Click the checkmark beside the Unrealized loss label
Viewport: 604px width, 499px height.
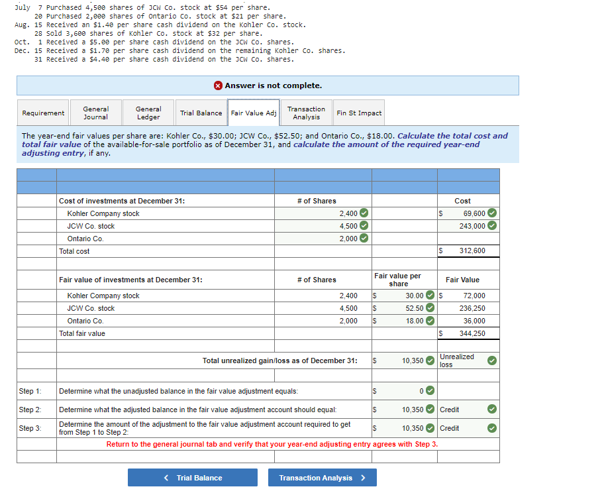point(491,360)
